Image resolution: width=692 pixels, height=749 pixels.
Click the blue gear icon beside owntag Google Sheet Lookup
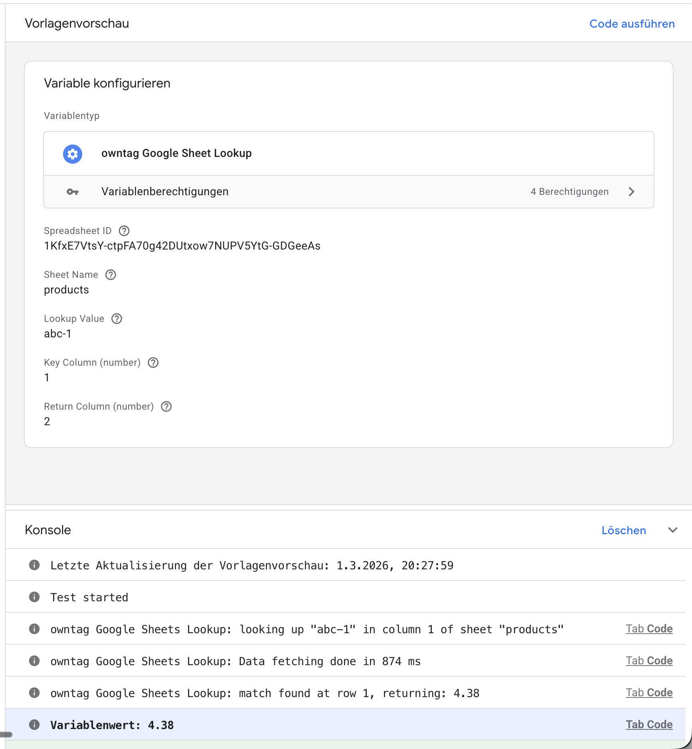[73, 154]
